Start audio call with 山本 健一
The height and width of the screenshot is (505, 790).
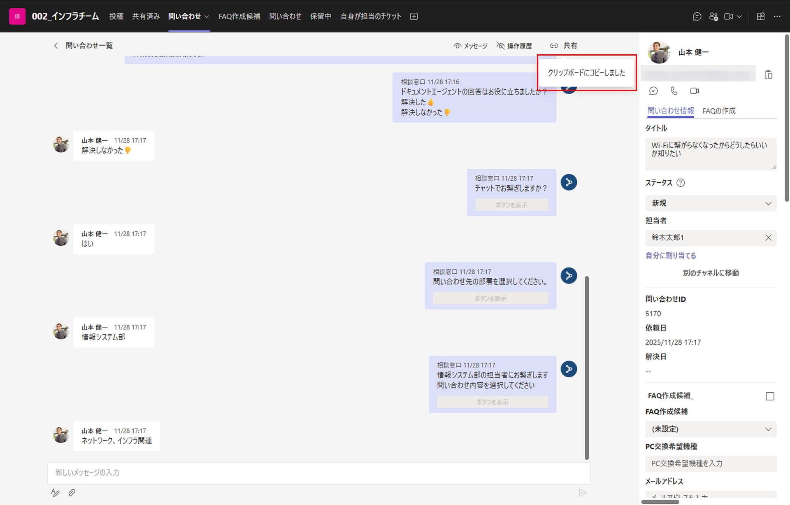click(x=674, y=91)
